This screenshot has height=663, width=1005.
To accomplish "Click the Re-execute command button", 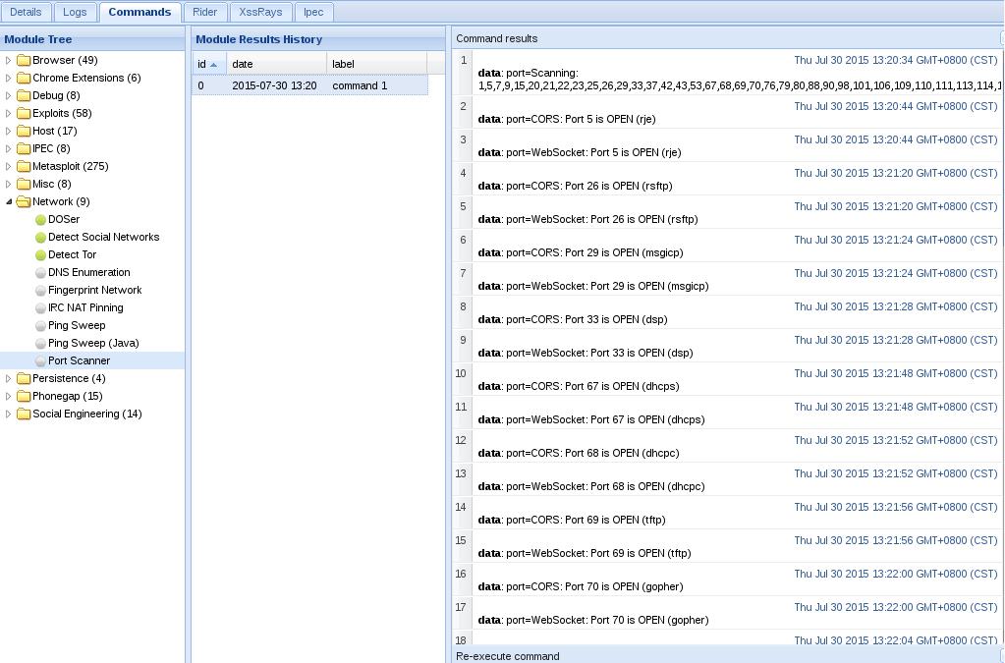I will tap(508, 656).
